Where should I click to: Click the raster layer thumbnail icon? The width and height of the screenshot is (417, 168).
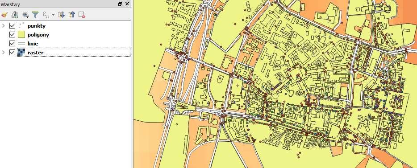[21, 52]
